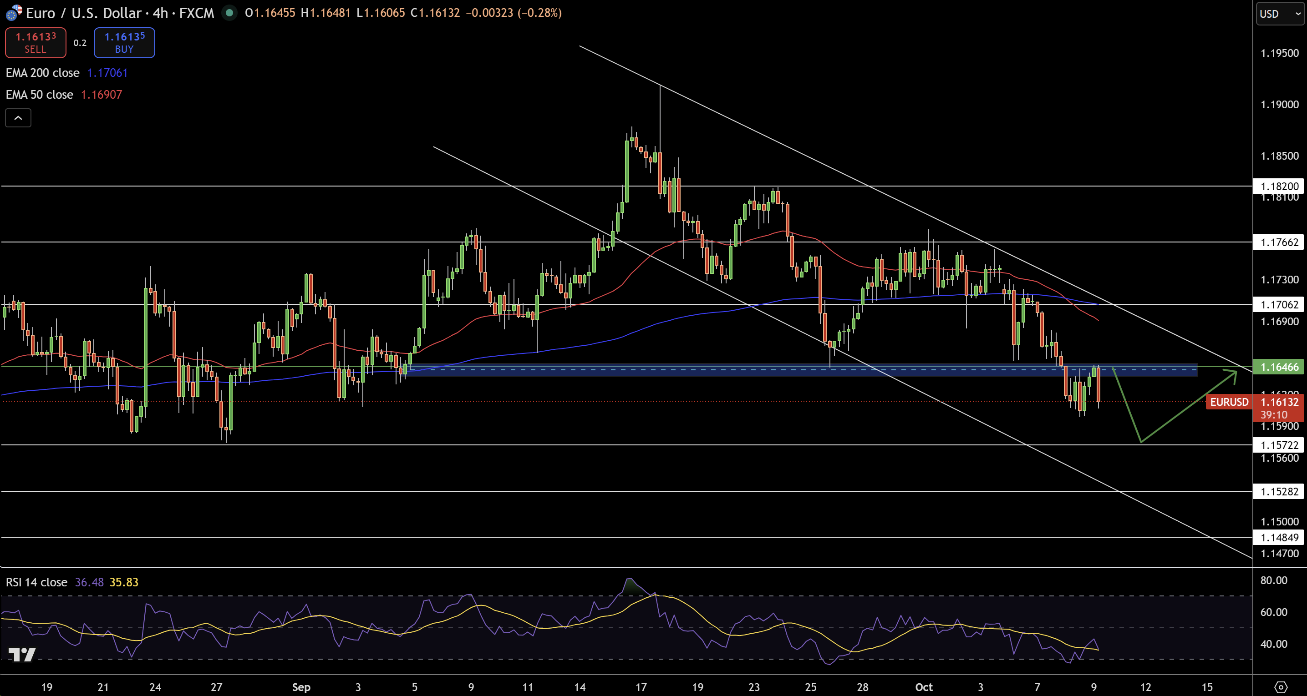Click the EURUSD current price tag

[1229, 402]
